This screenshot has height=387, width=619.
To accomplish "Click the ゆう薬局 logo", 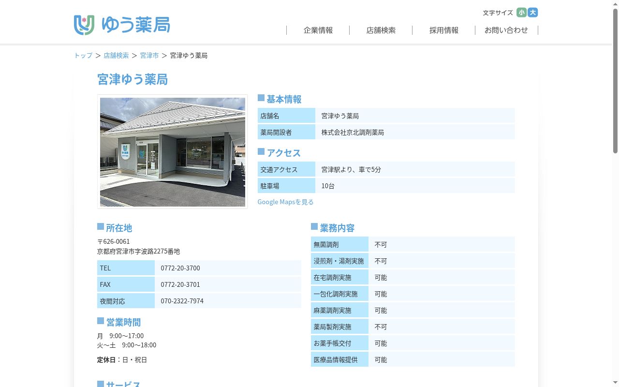I will tap(122, 25).
